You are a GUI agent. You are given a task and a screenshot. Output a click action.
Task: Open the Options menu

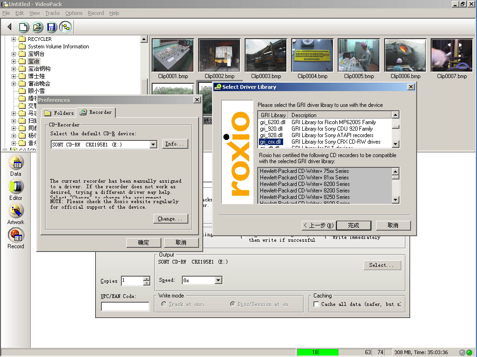(x=73, y=13)
